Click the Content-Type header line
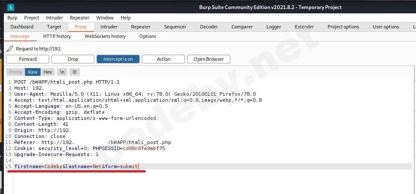This screenshot has height=194, width=416. tap(85, 118)
